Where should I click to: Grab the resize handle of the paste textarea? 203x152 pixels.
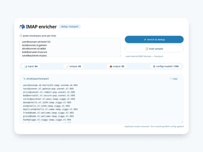120,56
